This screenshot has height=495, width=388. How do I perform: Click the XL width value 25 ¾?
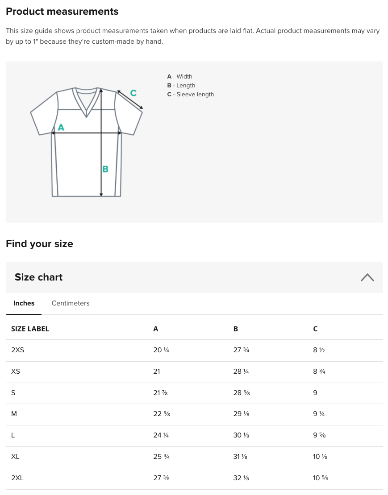(162, 457)
